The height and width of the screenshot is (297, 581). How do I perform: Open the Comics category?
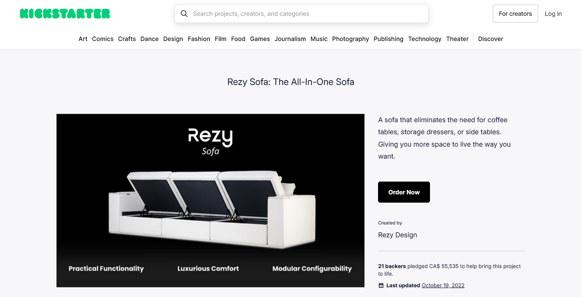click(103, 39)
